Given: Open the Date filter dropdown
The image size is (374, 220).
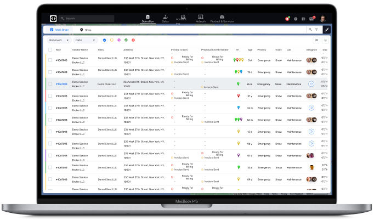Looking at the screenshot, I should [x=85, y=40].
